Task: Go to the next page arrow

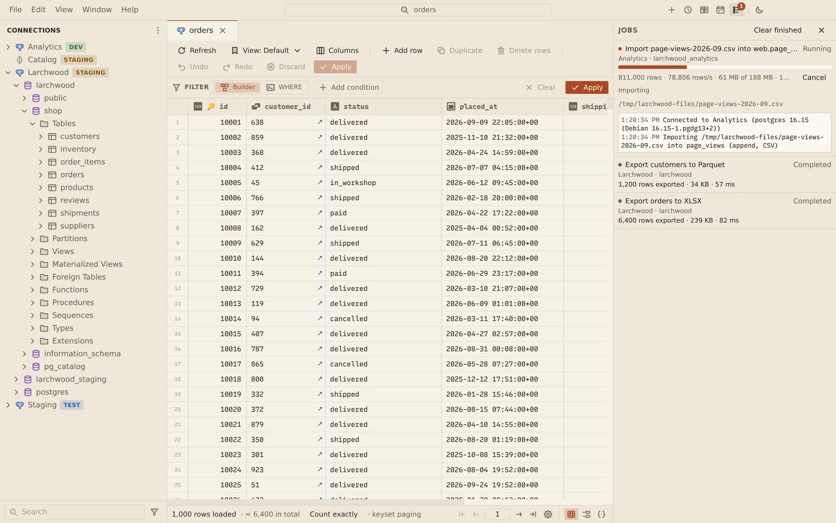Action: pos(519,514)
